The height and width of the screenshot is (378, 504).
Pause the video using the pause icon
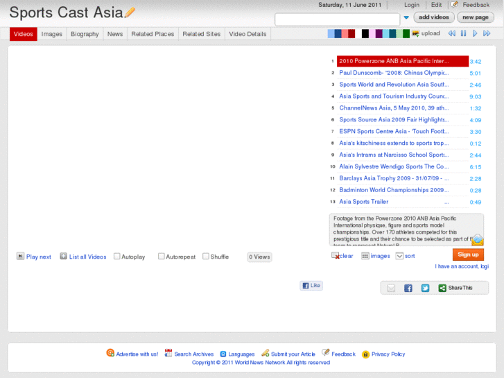464,33
